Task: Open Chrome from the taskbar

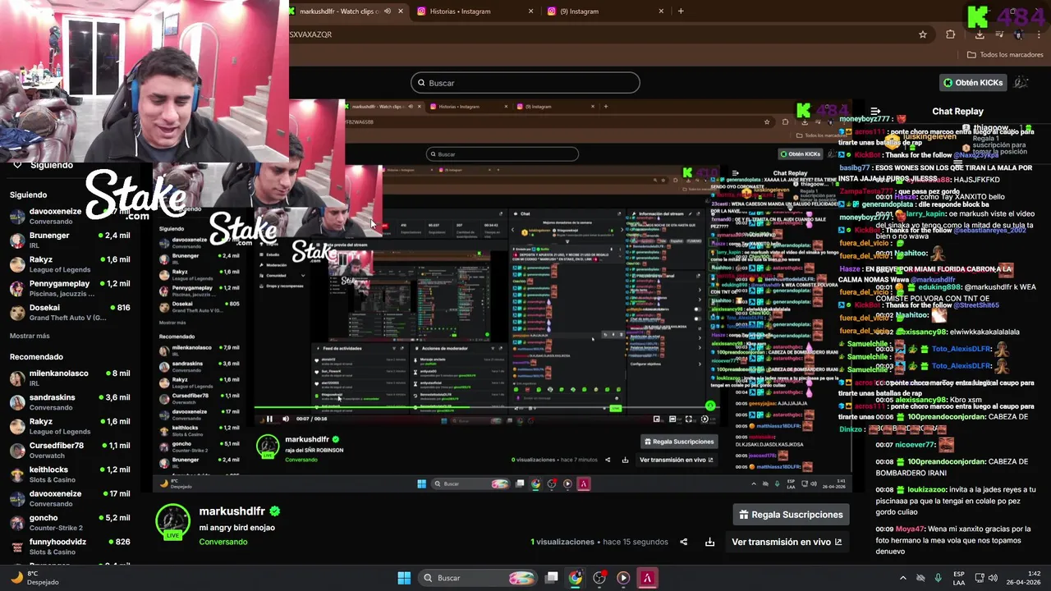Action: [x=576, y=578]
